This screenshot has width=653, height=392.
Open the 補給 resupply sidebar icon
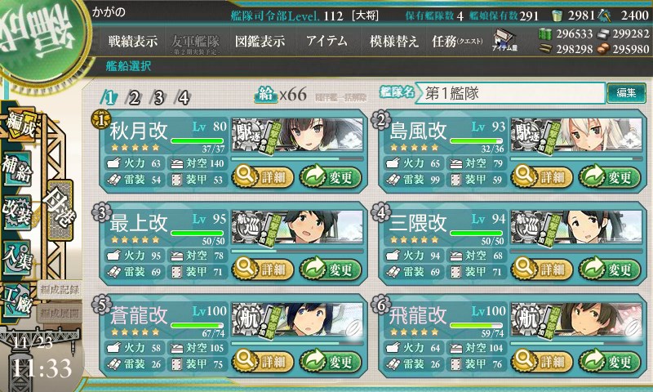17,170
